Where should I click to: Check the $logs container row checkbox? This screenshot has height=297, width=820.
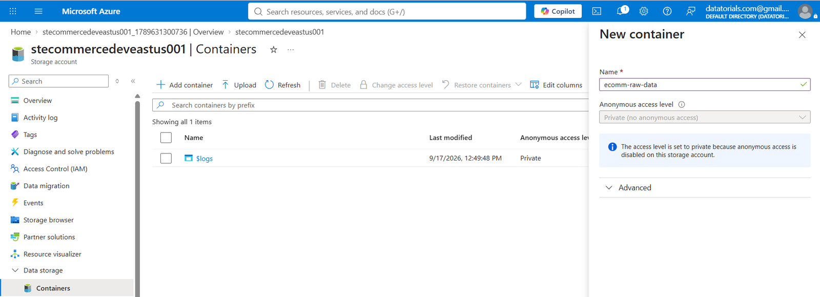tap(166, 158)
